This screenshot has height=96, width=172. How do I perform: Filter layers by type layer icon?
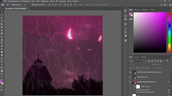tap(155, 61)
